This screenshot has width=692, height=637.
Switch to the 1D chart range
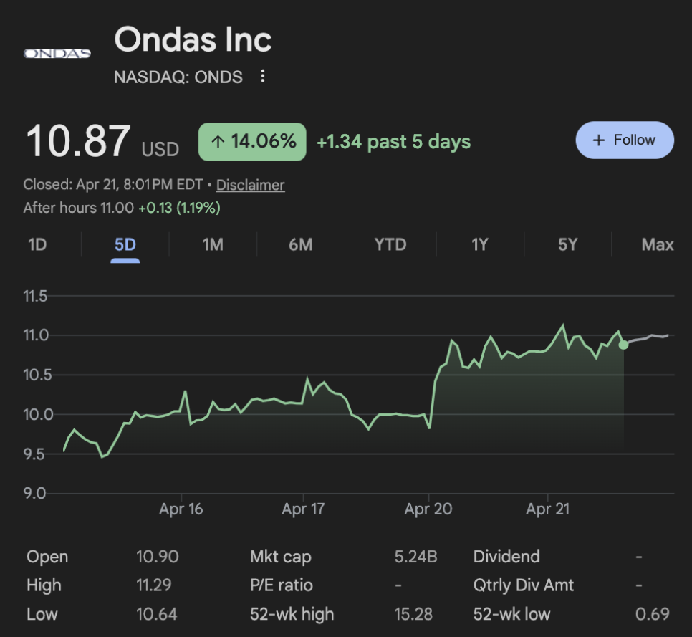[x=37, y=245]
